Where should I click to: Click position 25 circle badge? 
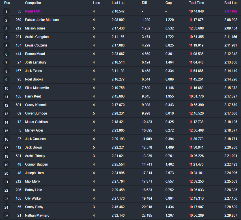[x=6, y=216]
